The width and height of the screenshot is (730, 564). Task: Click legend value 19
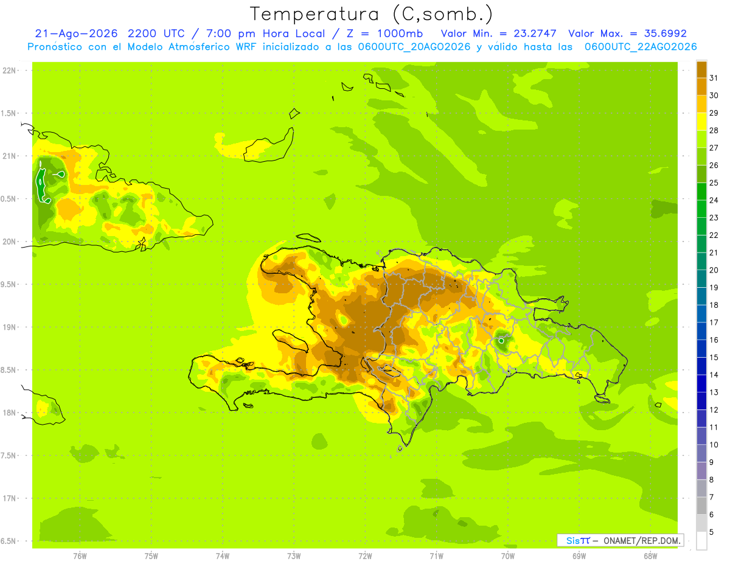pos(714,288)
